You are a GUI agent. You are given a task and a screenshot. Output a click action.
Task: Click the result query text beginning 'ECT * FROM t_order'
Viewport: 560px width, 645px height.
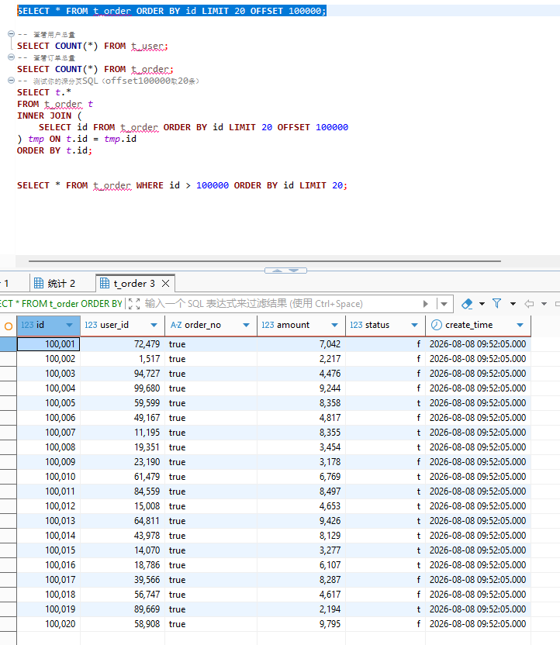tap(61, 304)
